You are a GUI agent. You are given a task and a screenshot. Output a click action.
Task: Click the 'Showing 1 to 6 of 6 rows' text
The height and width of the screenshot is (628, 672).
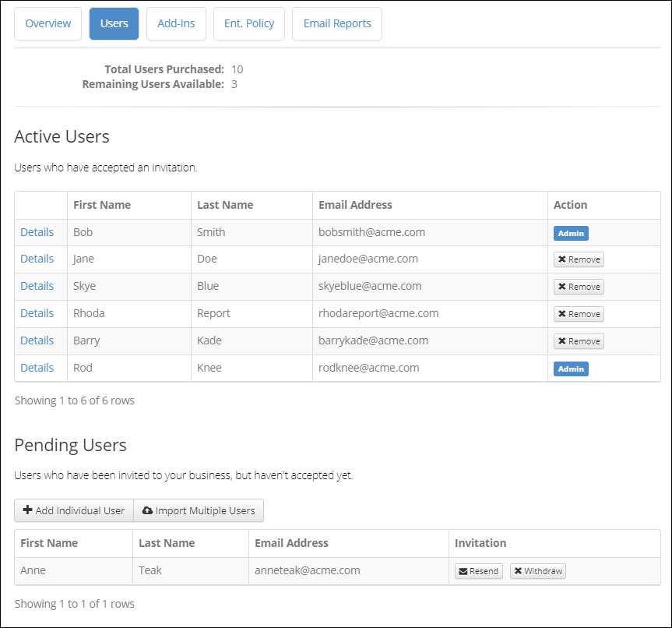click(x=75, y=400)
